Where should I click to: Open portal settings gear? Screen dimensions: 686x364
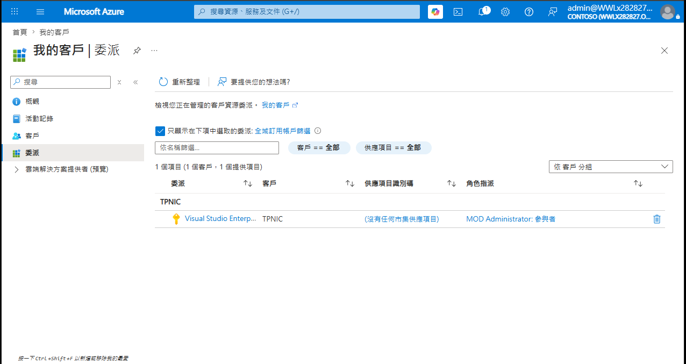pyautogui.click(x=505, y=11)
